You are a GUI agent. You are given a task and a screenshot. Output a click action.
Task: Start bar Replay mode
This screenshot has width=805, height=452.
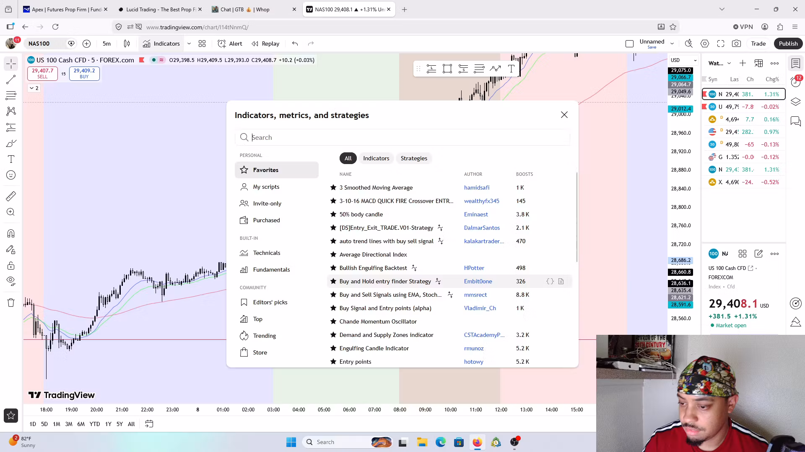point(265,44)
